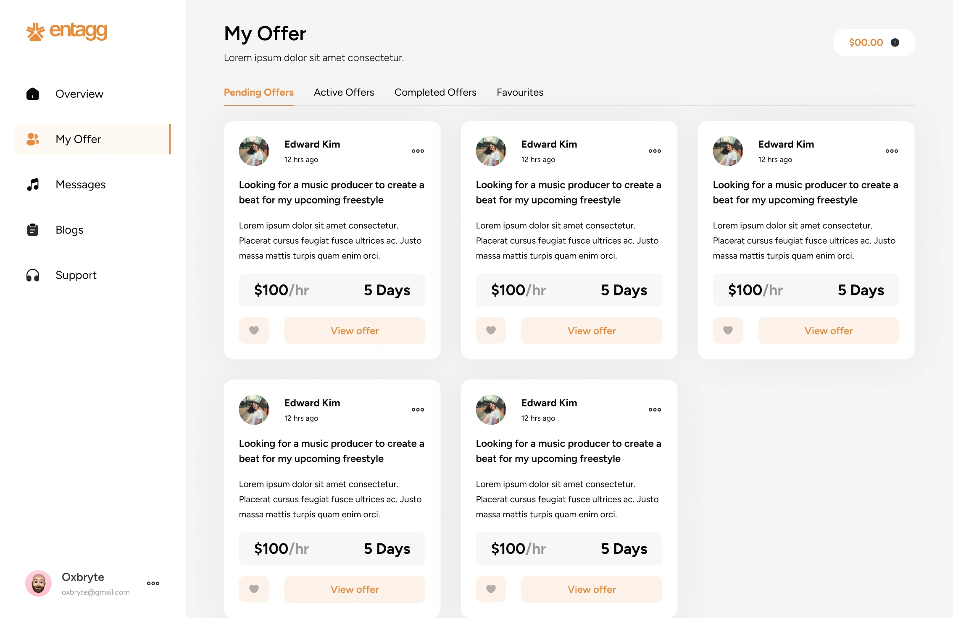Image resolution: width=953 pixels, height=618 pixels.
Task: Switch to the Completed Offers tab
Action: (435, 92)
